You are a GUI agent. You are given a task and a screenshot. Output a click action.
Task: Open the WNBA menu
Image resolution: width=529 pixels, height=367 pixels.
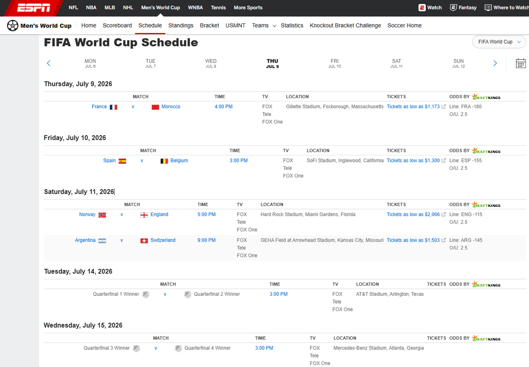pyautogui.click(x=195, y=7)
